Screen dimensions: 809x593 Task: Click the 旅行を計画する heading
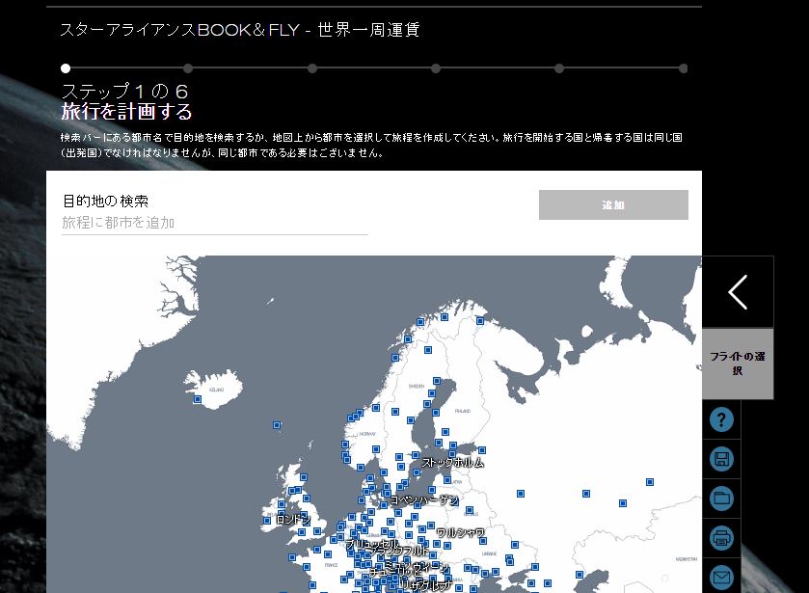tap(126, 112)
